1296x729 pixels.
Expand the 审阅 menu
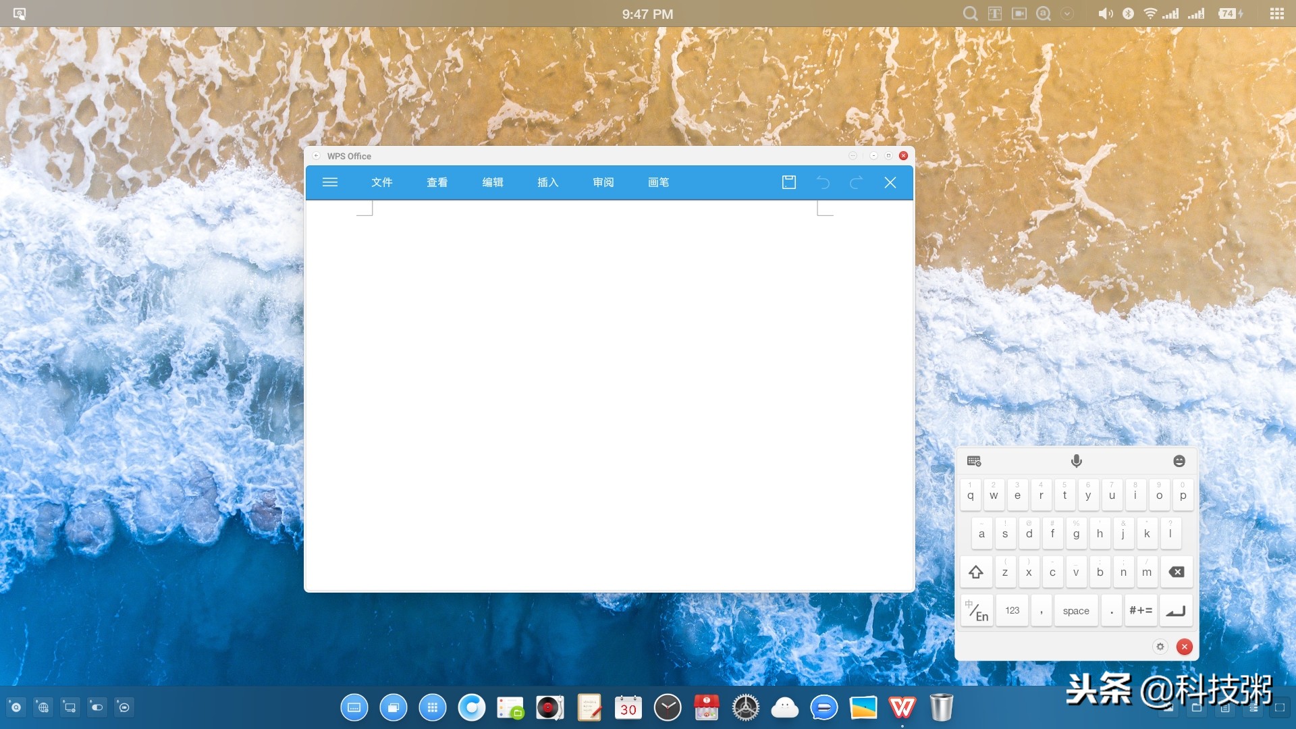[x=603, y=182]
